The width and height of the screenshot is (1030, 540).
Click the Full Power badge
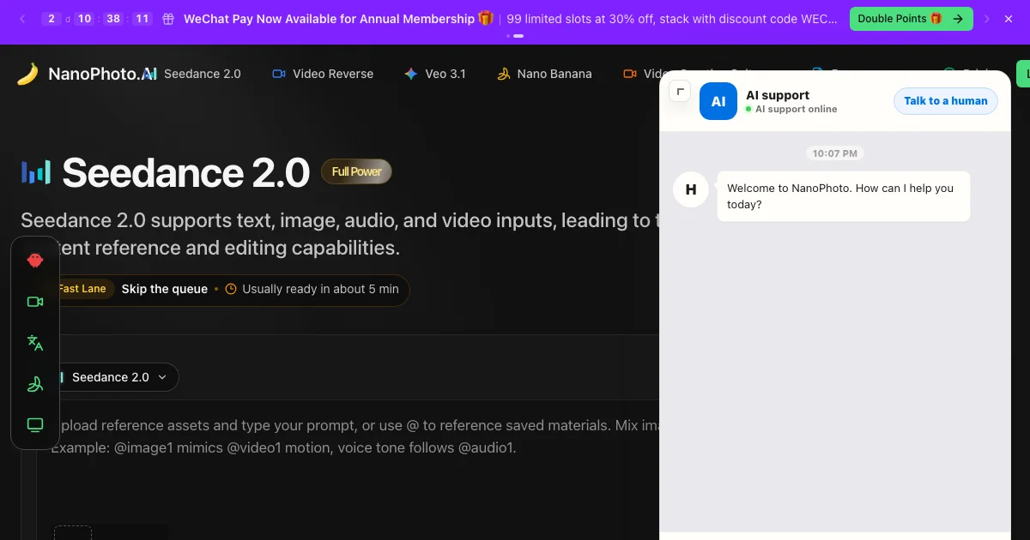[356, 171]
